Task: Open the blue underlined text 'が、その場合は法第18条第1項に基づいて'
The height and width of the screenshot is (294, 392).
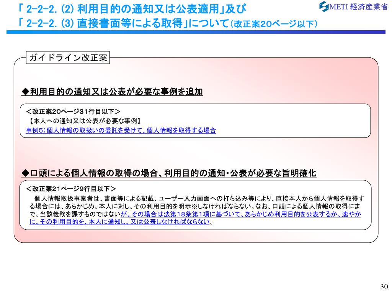Action: click(x=241, y=214)
